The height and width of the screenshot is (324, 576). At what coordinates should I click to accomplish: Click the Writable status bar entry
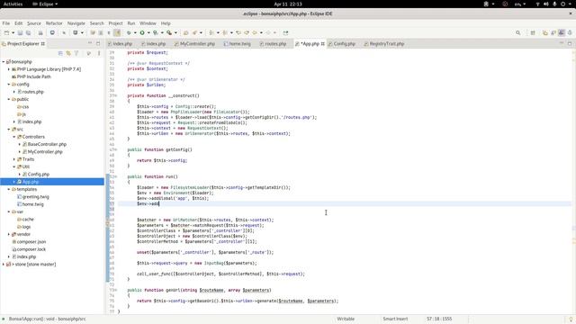[346, 319]
